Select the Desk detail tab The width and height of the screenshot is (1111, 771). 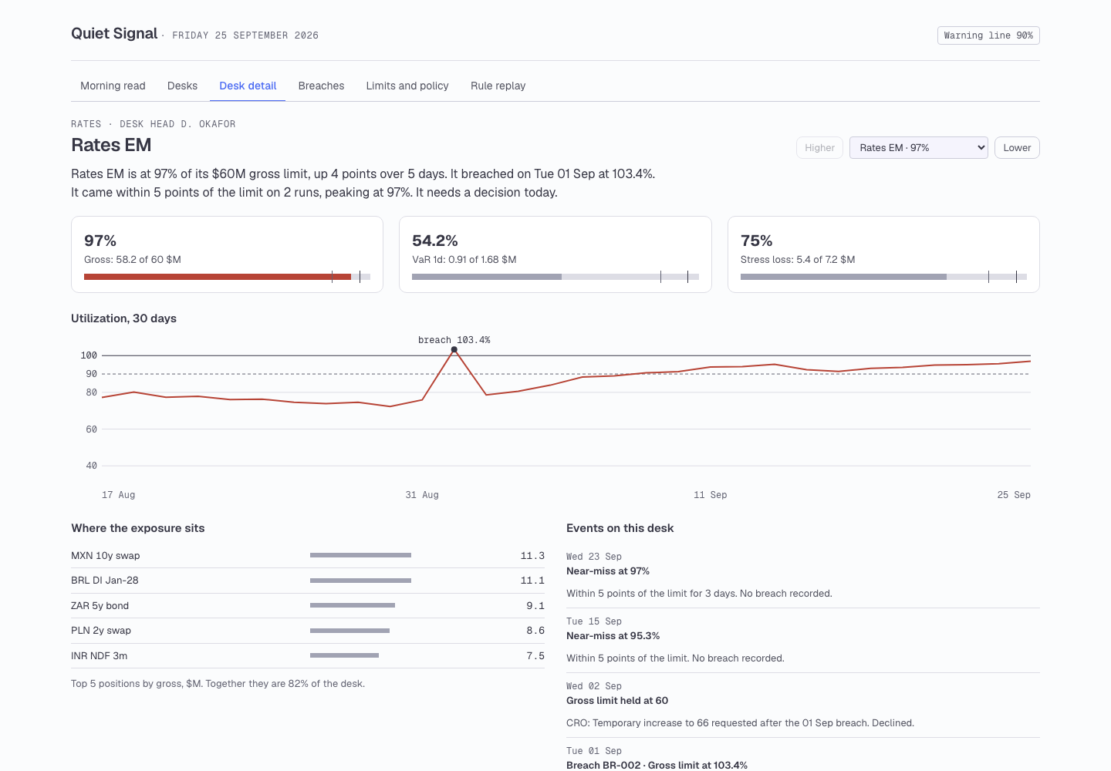pos(248,86)
